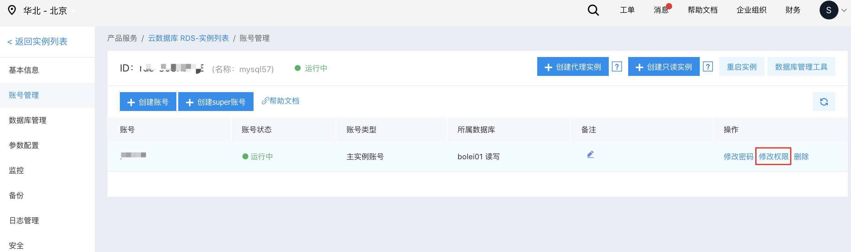851x252 pixels.
Task: Expand the user account dropdown arrow
Action: 844,10
